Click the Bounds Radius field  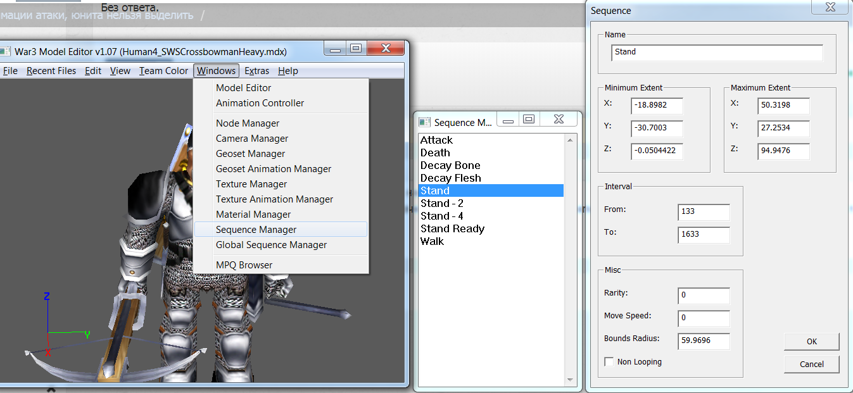click(704, 341)
